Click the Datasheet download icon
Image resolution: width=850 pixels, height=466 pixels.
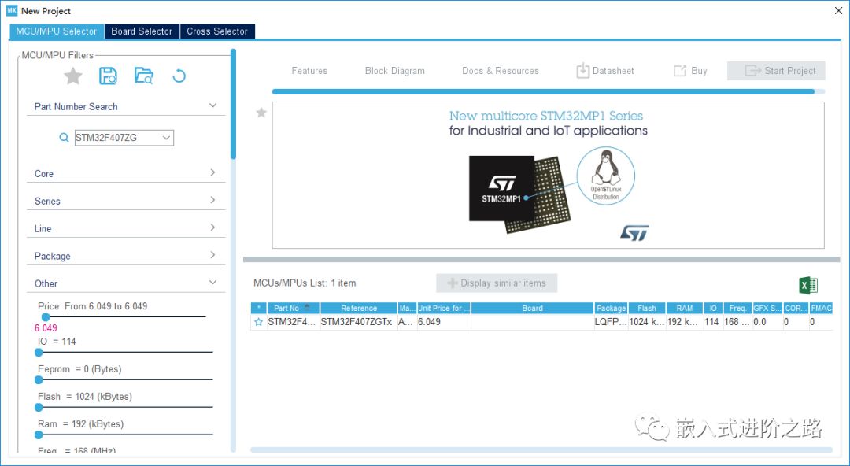(x=582, y=71)
